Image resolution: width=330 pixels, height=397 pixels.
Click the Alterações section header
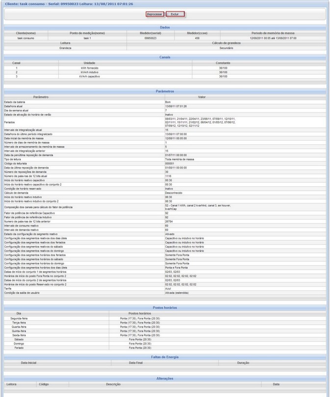165,378
